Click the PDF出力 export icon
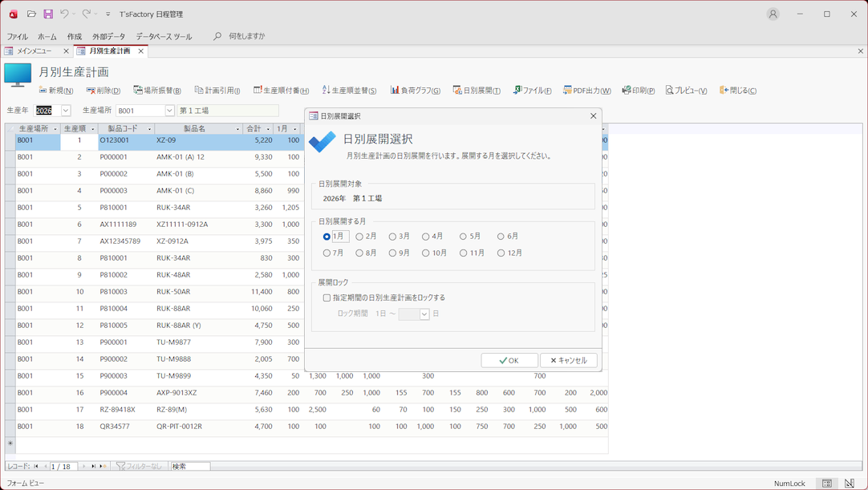This screenshot has width=868, height=490. pyautogui.click(x=567, y=91)
